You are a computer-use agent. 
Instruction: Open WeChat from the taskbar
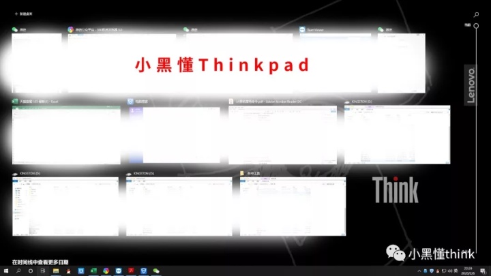click(x=156, y=271)
